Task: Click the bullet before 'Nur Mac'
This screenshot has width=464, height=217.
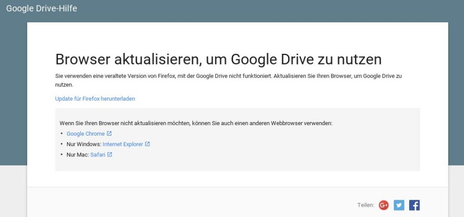Action: (61, 155)
